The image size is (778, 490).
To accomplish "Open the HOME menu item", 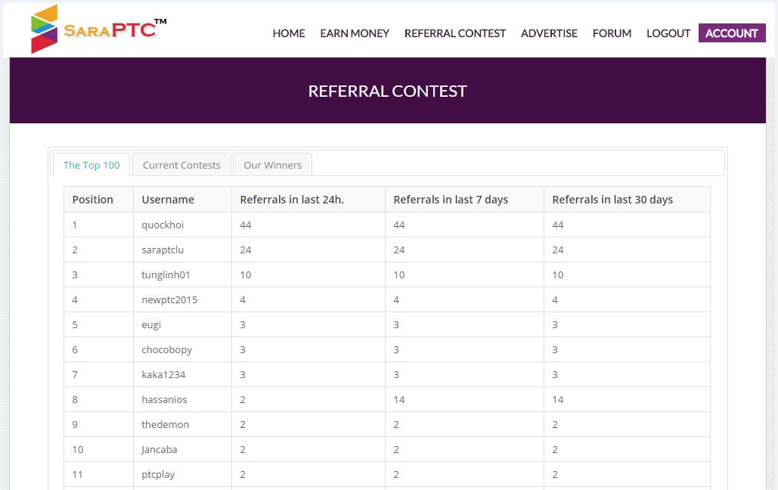I will [x=289, y=33].
